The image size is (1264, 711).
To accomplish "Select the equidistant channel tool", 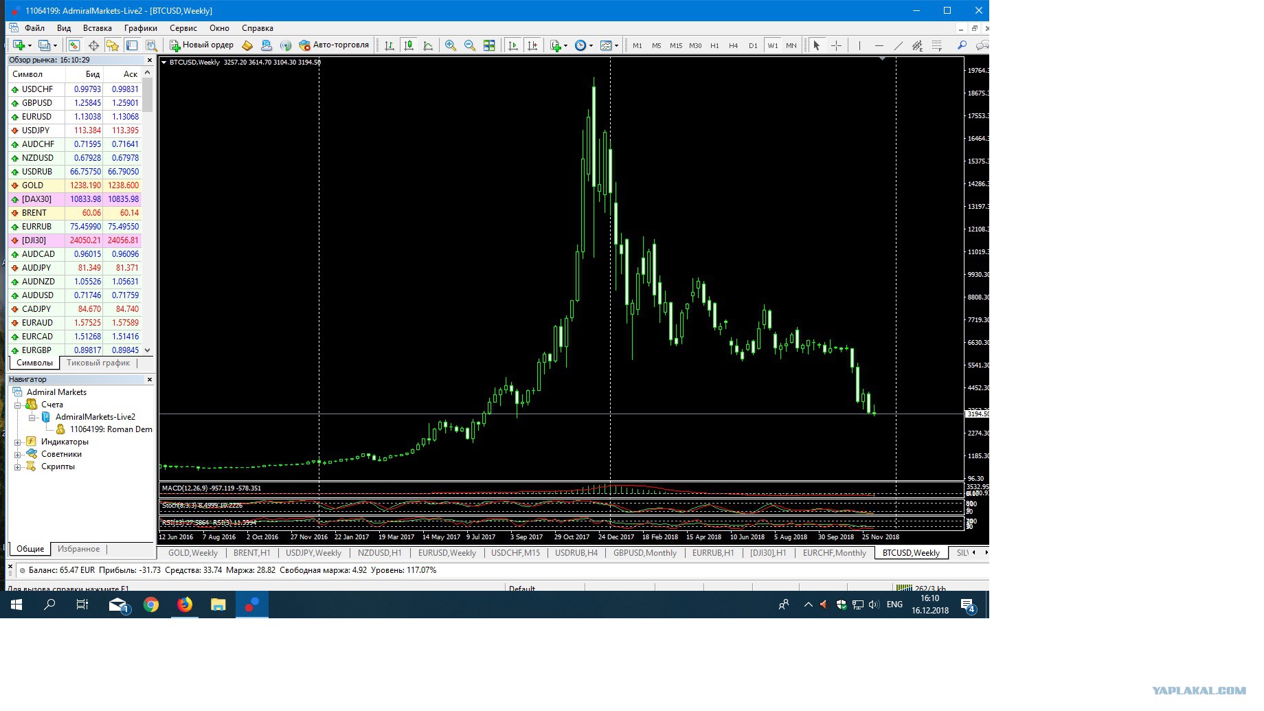I will pyautogui.click(x=917, y=45).
